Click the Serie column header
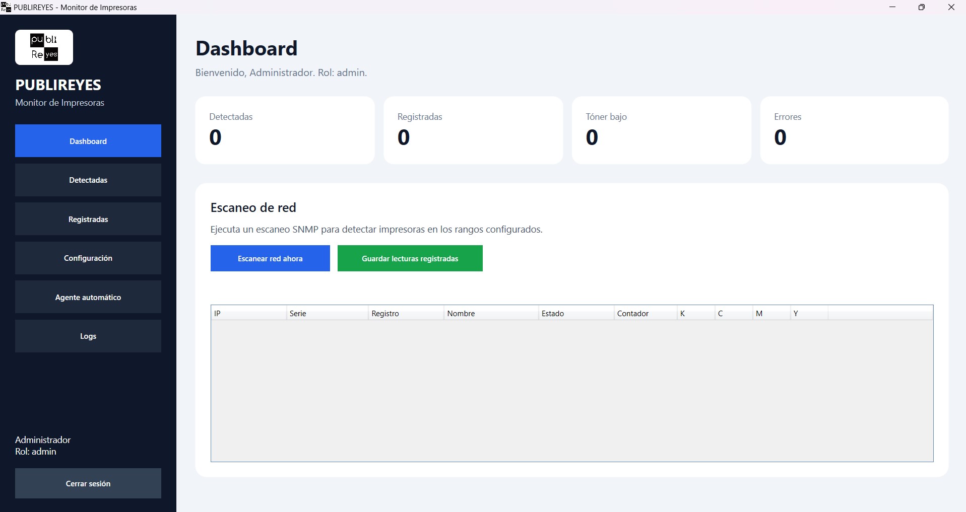 (328, 313)
